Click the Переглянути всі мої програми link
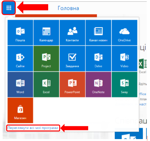This screenshot has width=150, height=141. tap(33, 128)
